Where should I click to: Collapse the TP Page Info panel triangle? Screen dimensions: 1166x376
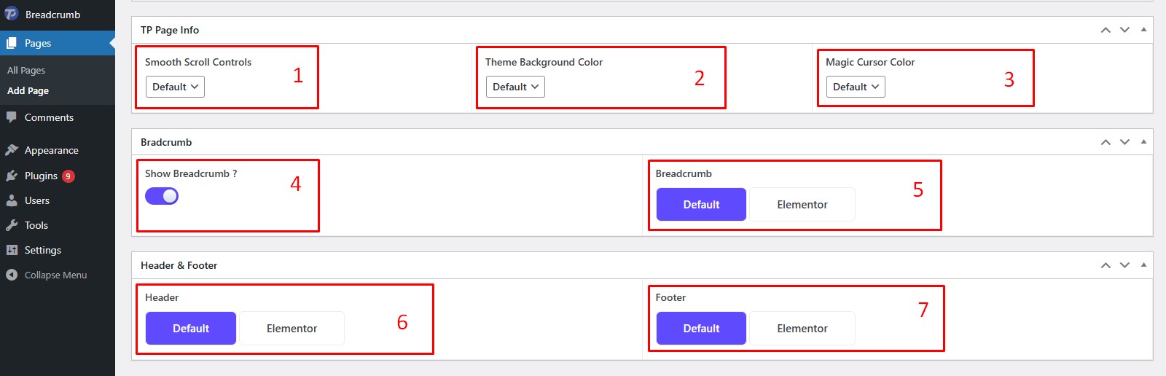1143,30
